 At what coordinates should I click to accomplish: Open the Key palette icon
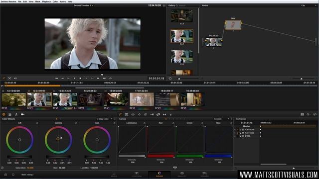[152, 114]
